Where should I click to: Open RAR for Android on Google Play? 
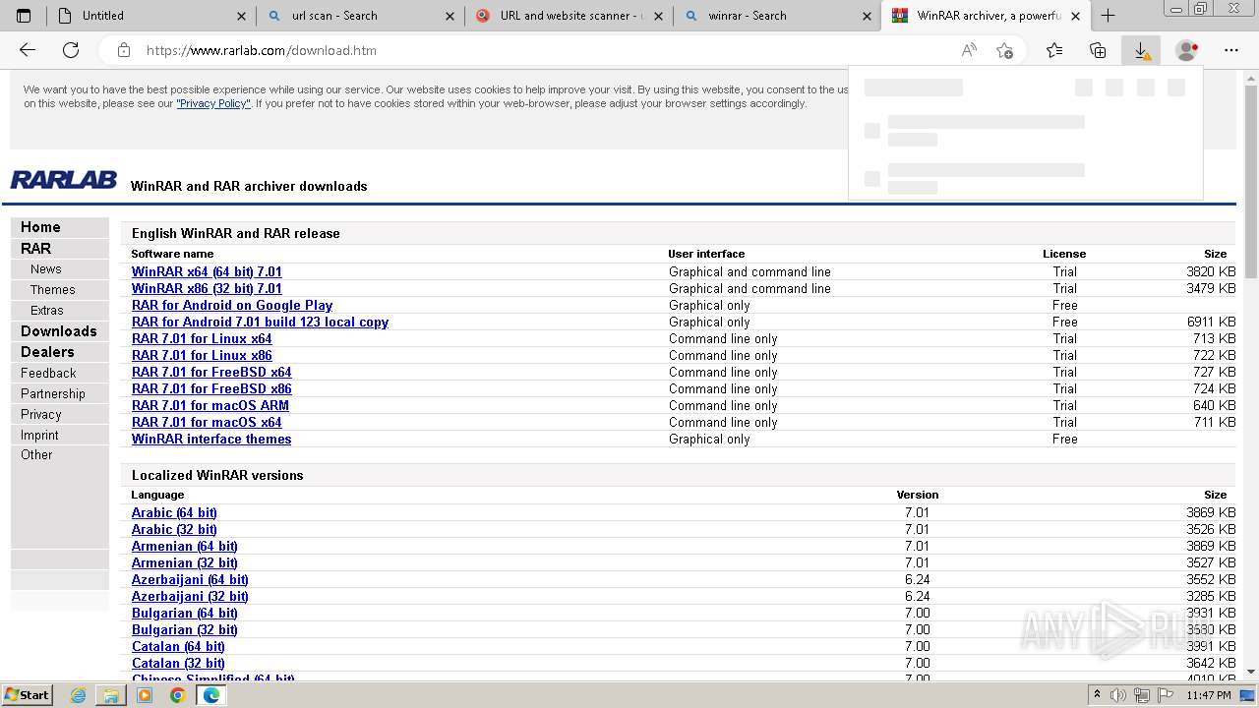click(232, 305)
